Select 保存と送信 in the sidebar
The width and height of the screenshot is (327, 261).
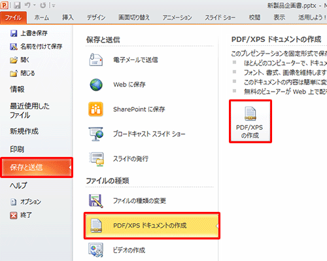coord(37,167)
